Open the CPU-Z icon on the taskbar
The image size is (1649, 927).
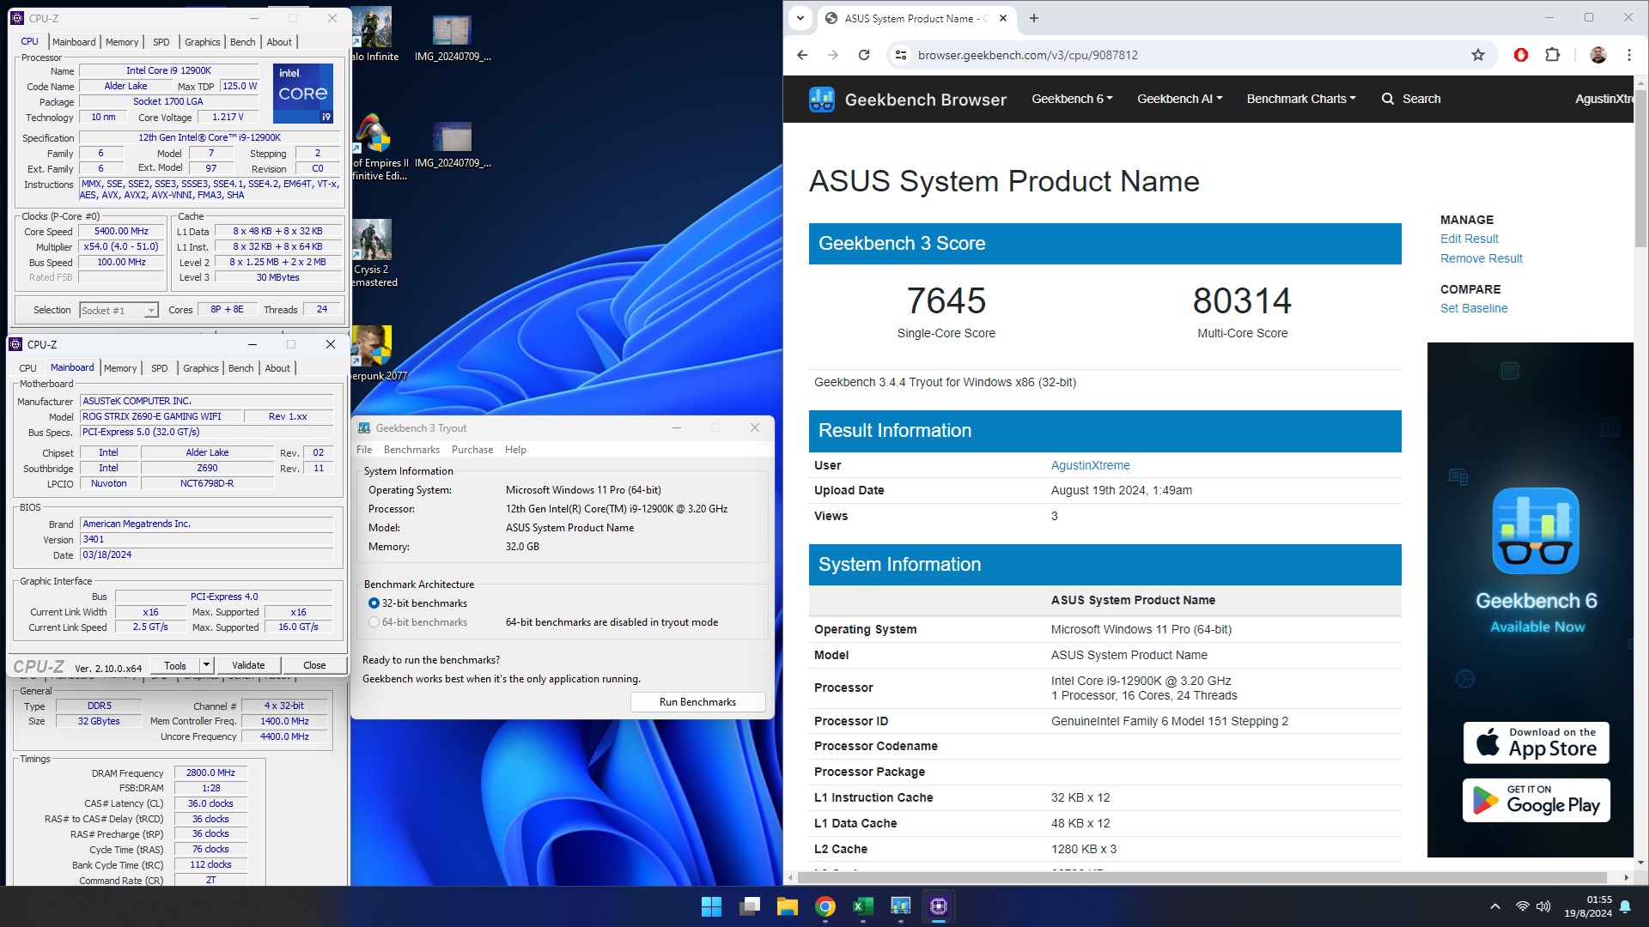pos(939,906)
